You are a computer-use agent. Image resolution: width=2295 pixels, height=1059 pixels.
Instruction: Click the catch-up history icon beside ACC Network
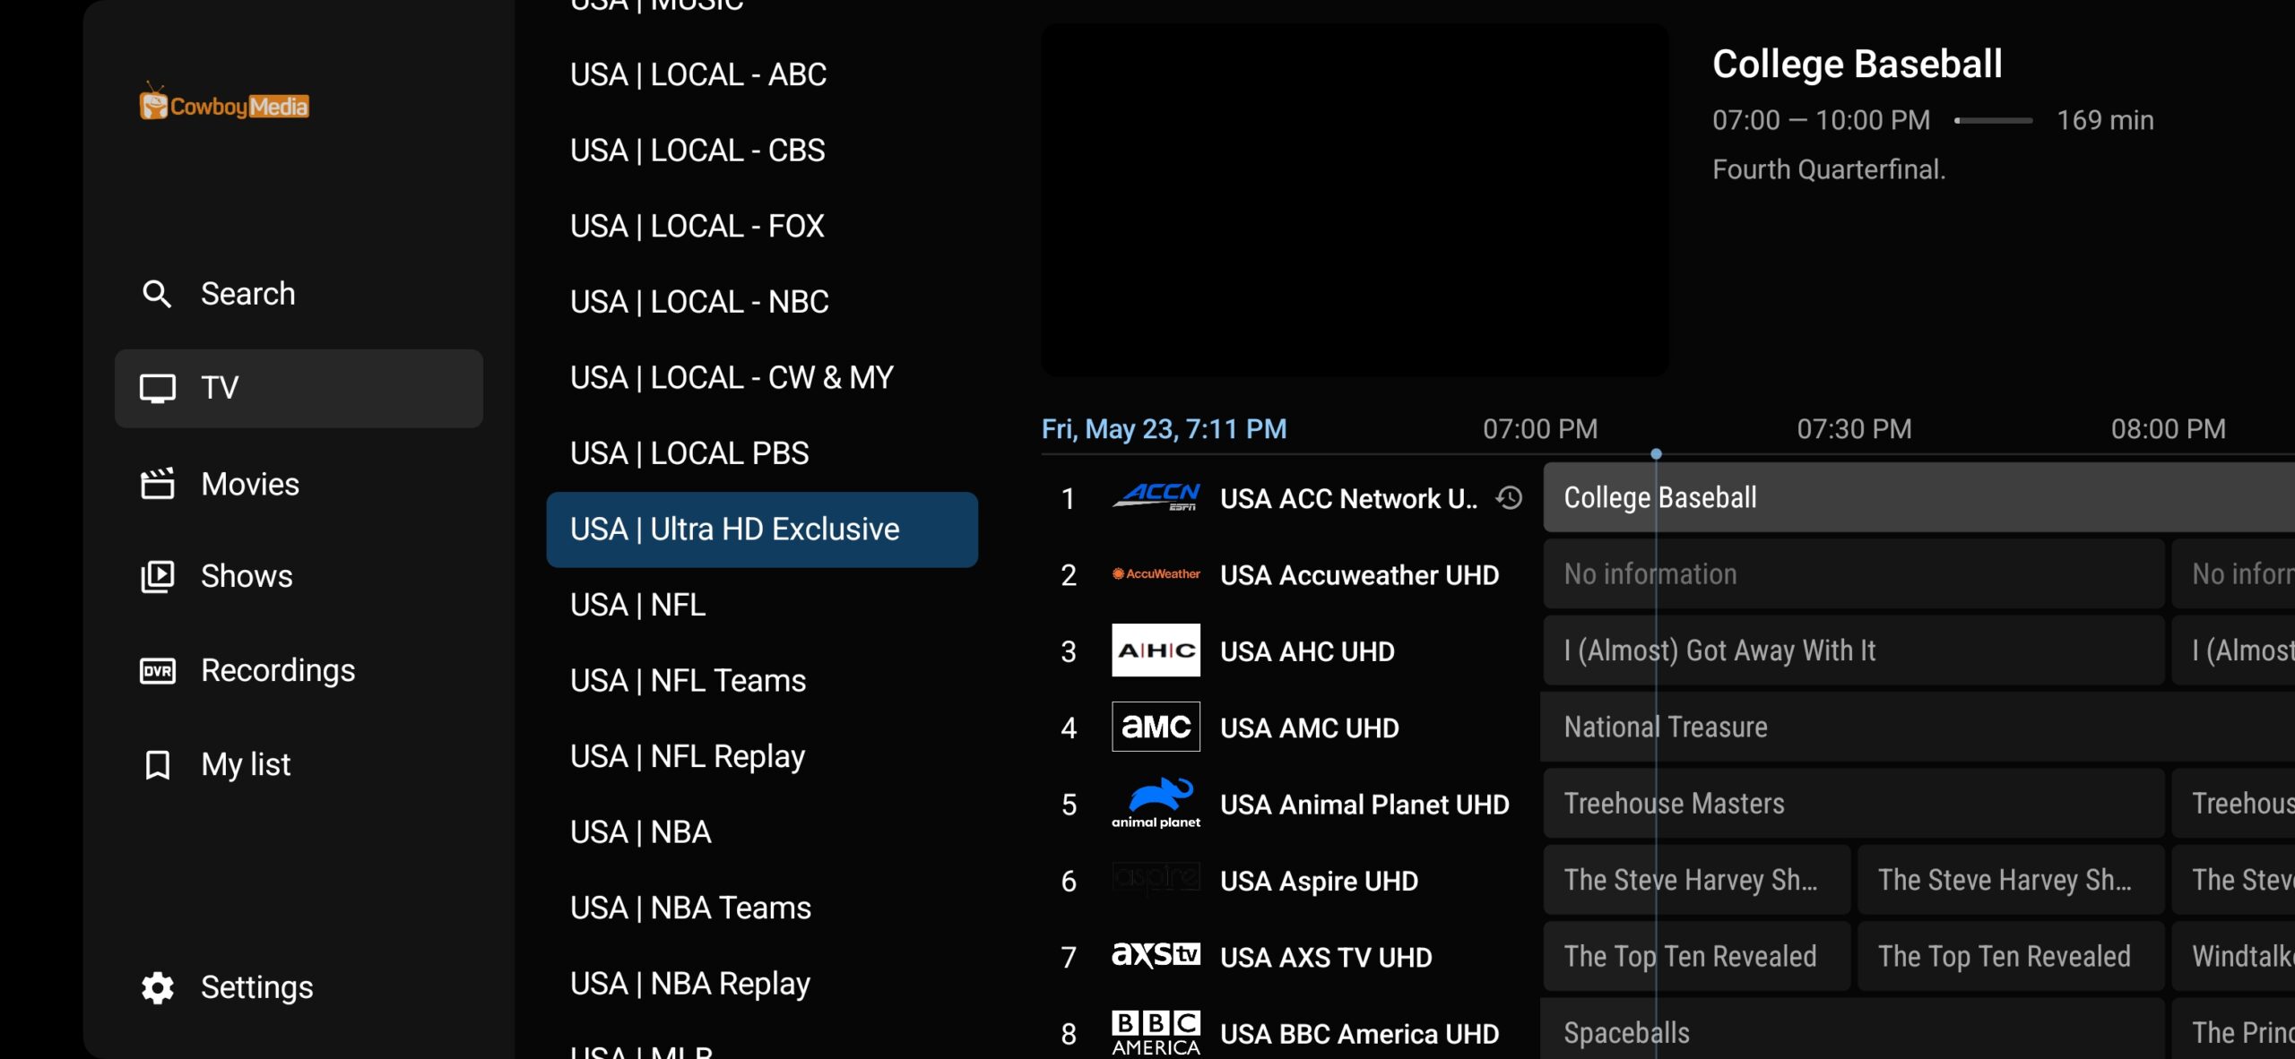click(x=1509, y=497)
